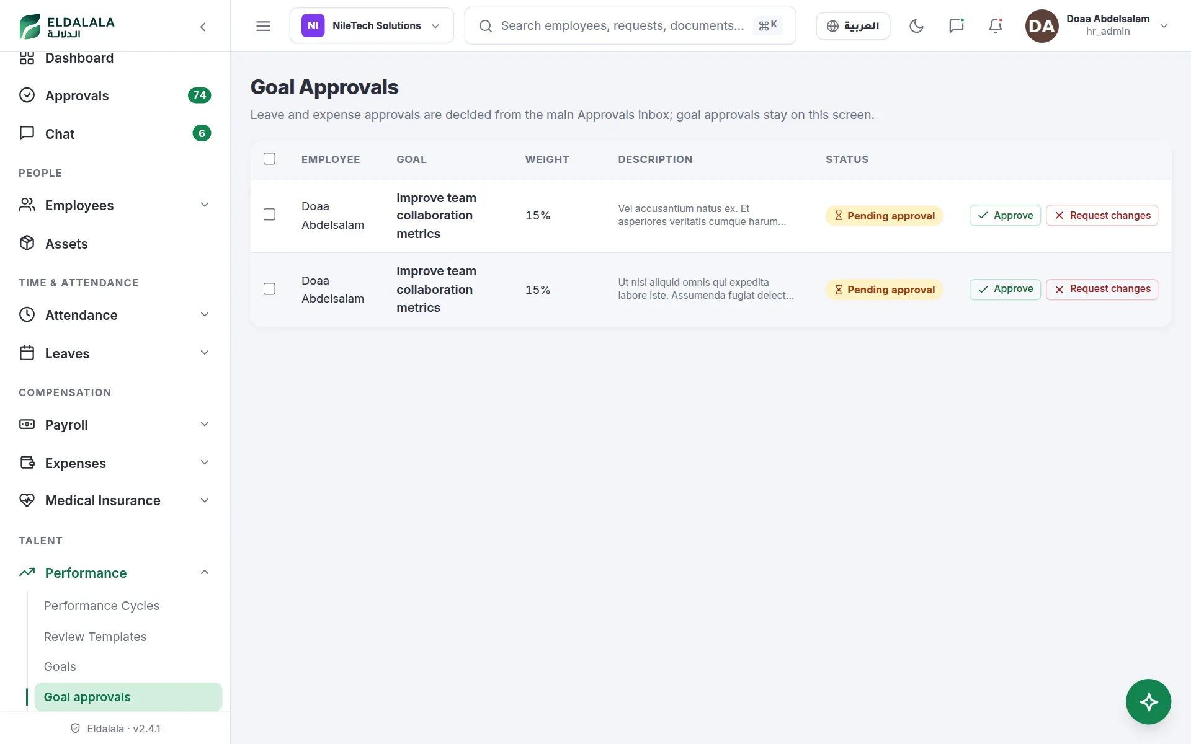This screenshot has width=1191, height=744.
Task: Click the Eldalala logo
Action: [67, 26]
